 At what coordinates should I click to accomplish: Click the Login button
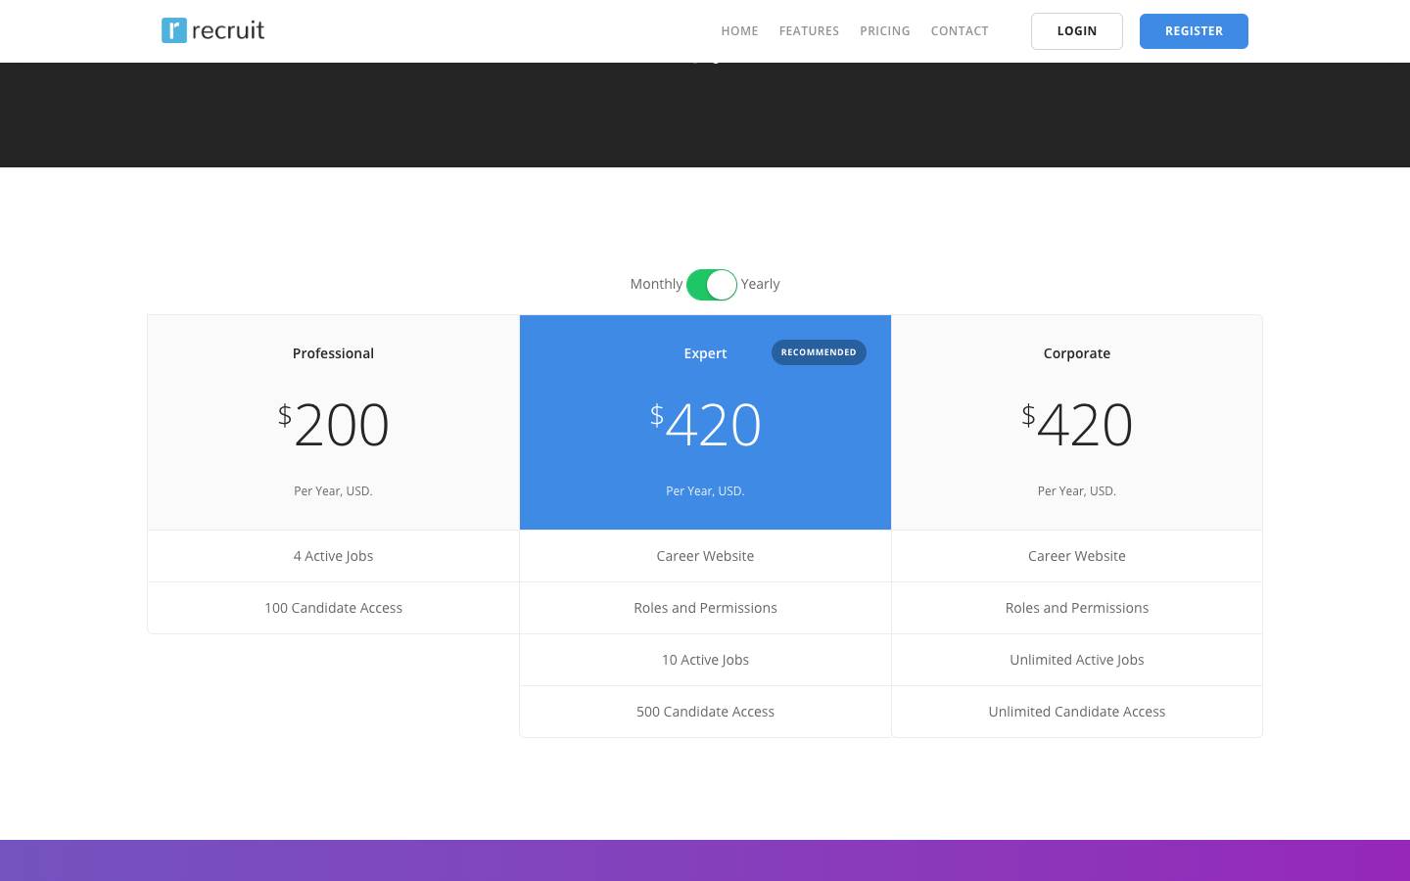pyautogui.click(x=1076, y=31)
